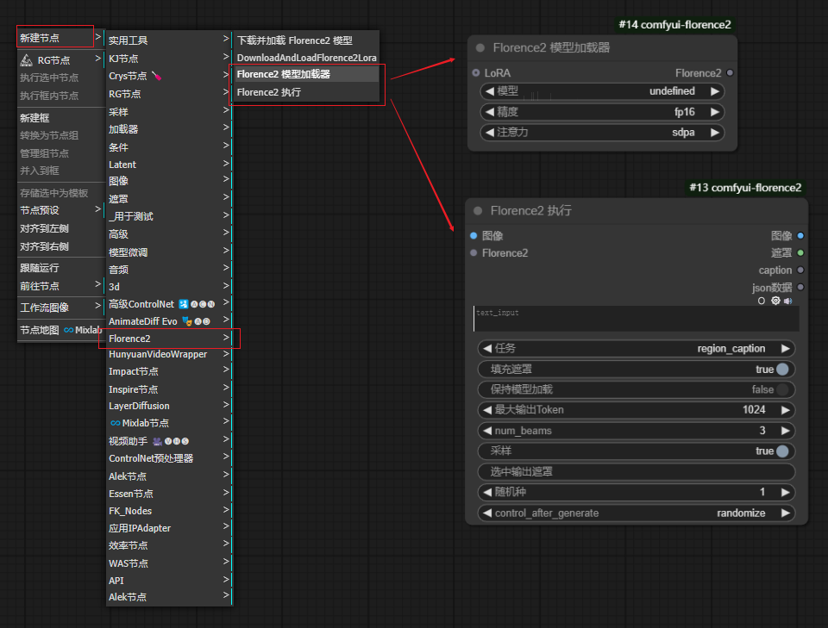Screen dimensions: 828x628
Task: Click the 遮罩 output socket
Action: [x=800, y=253]
